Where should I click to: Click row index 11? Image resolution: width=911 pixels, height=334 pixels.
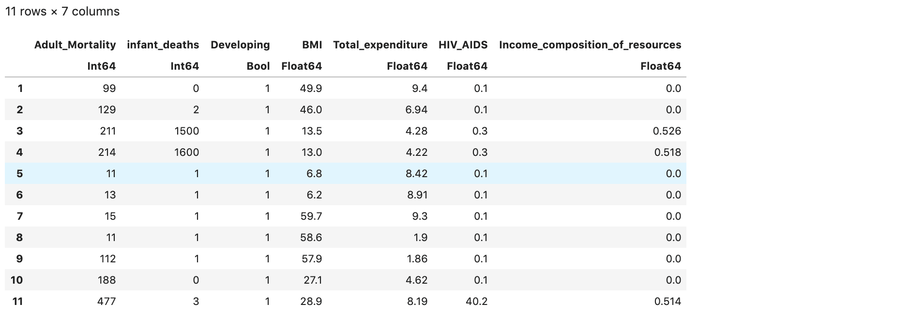[x=17, y=302]
